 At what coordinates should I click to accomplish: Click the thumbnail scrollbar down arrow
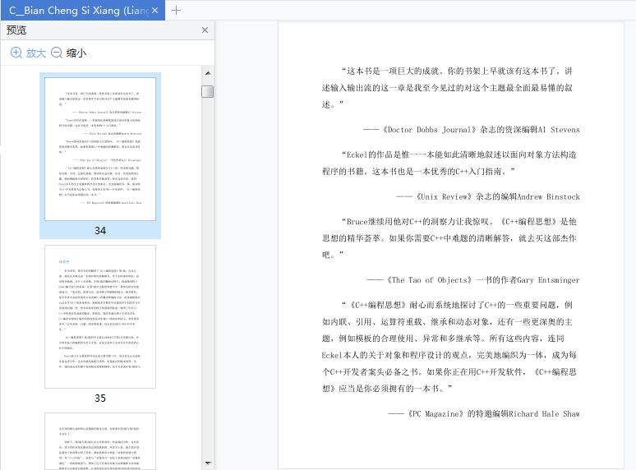(208, 463)
